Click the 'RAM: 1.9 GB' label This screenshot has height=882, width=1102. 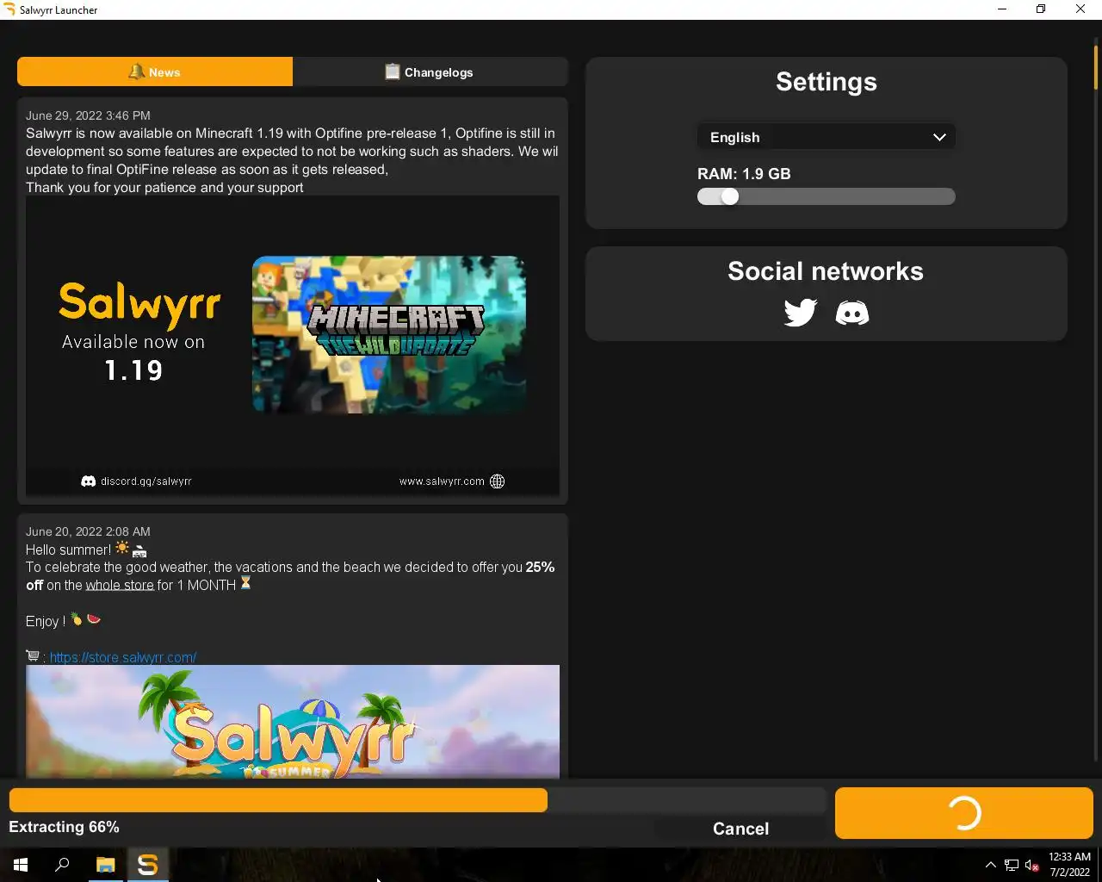click(x=744, y=173)
